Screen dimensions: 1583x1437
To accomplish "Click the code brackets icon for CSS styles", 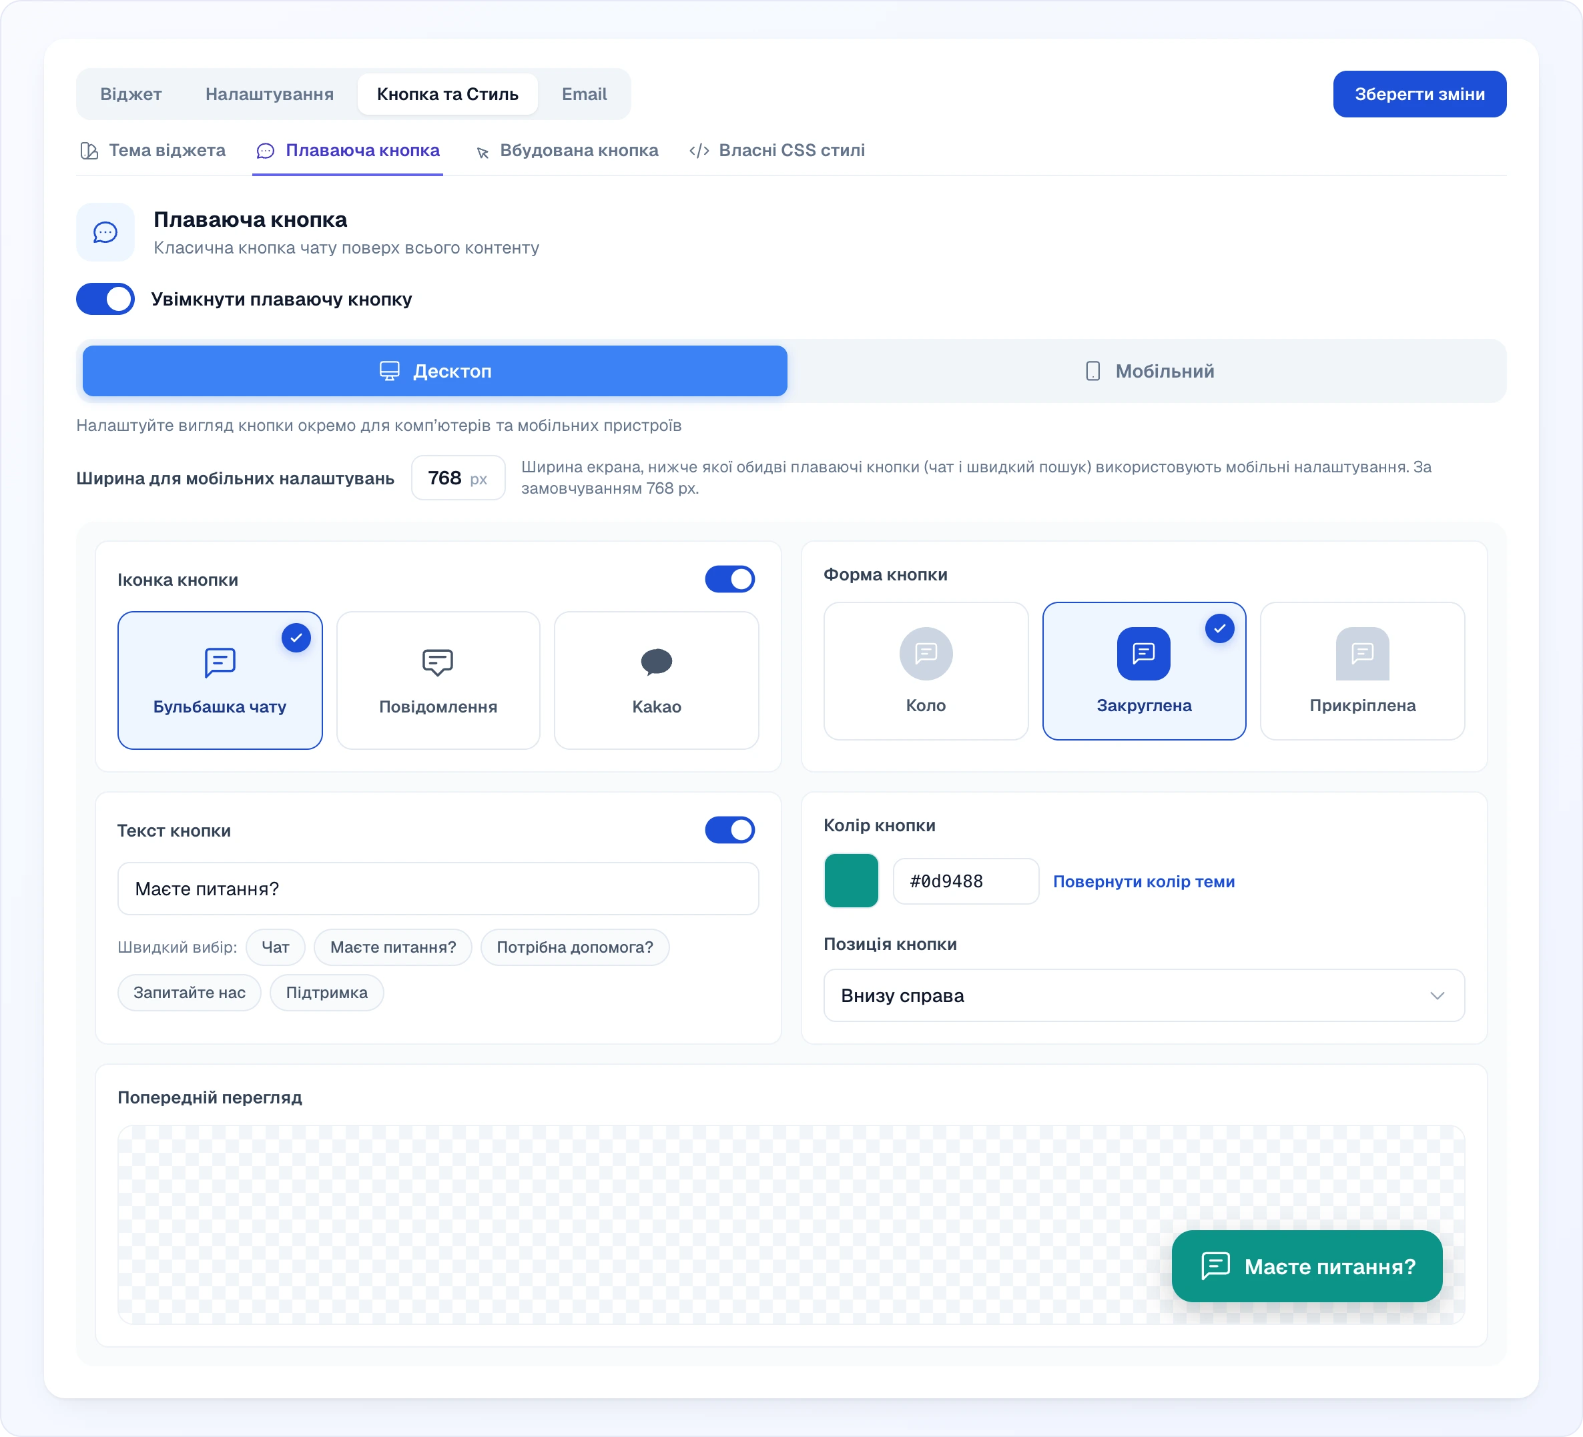I will coord(699,151).
